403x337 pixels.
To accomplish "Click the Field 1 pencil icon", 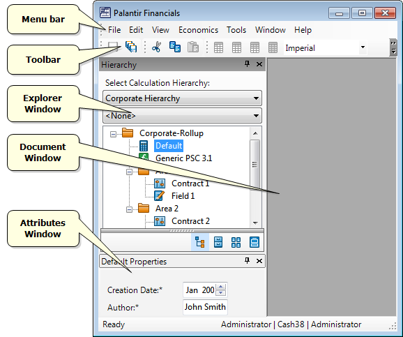I will (160, 196).
